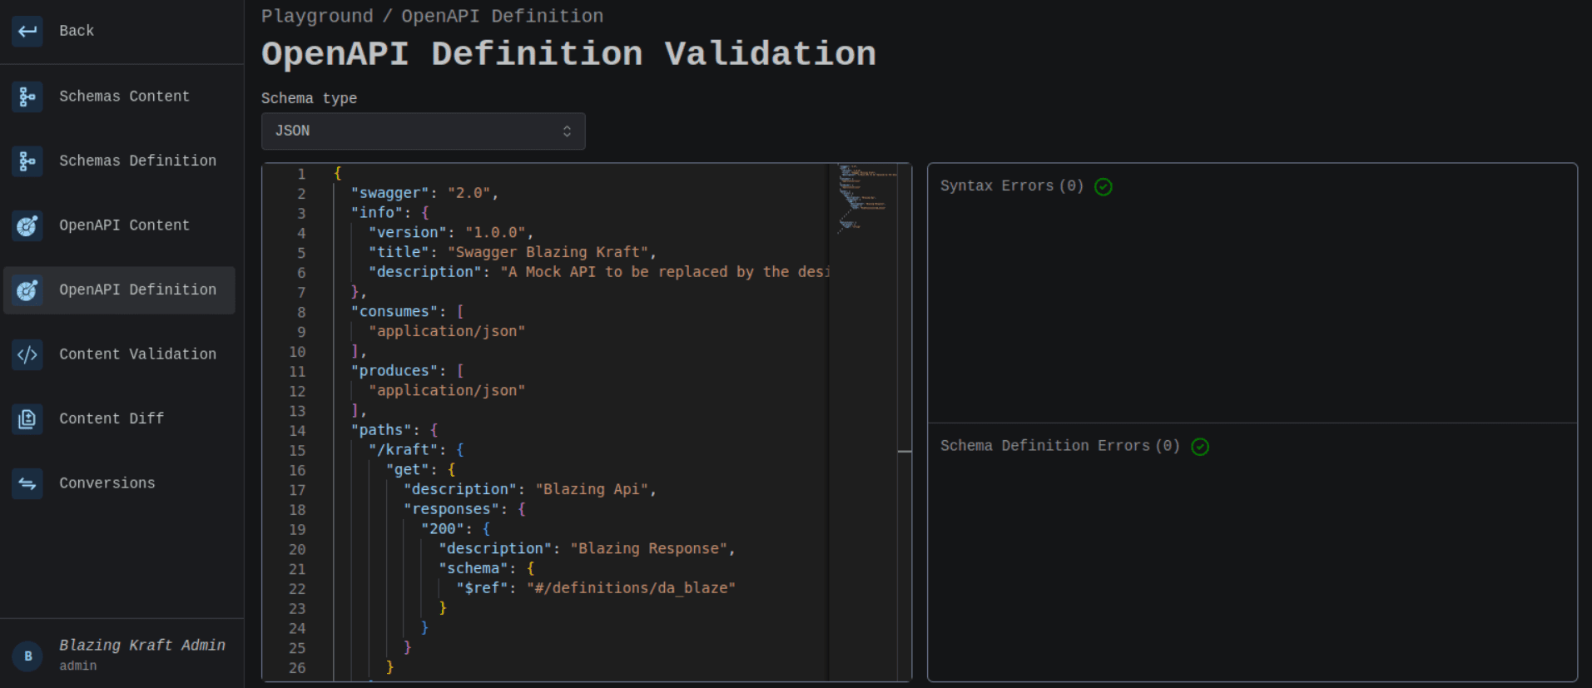Click the Schema Definition Errors (0) heading

[1060, 446]
